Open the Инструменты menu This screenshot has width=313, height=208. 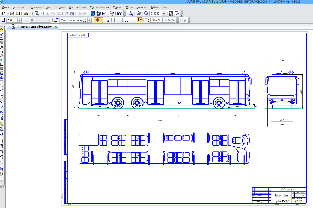[x=77, y=7]
